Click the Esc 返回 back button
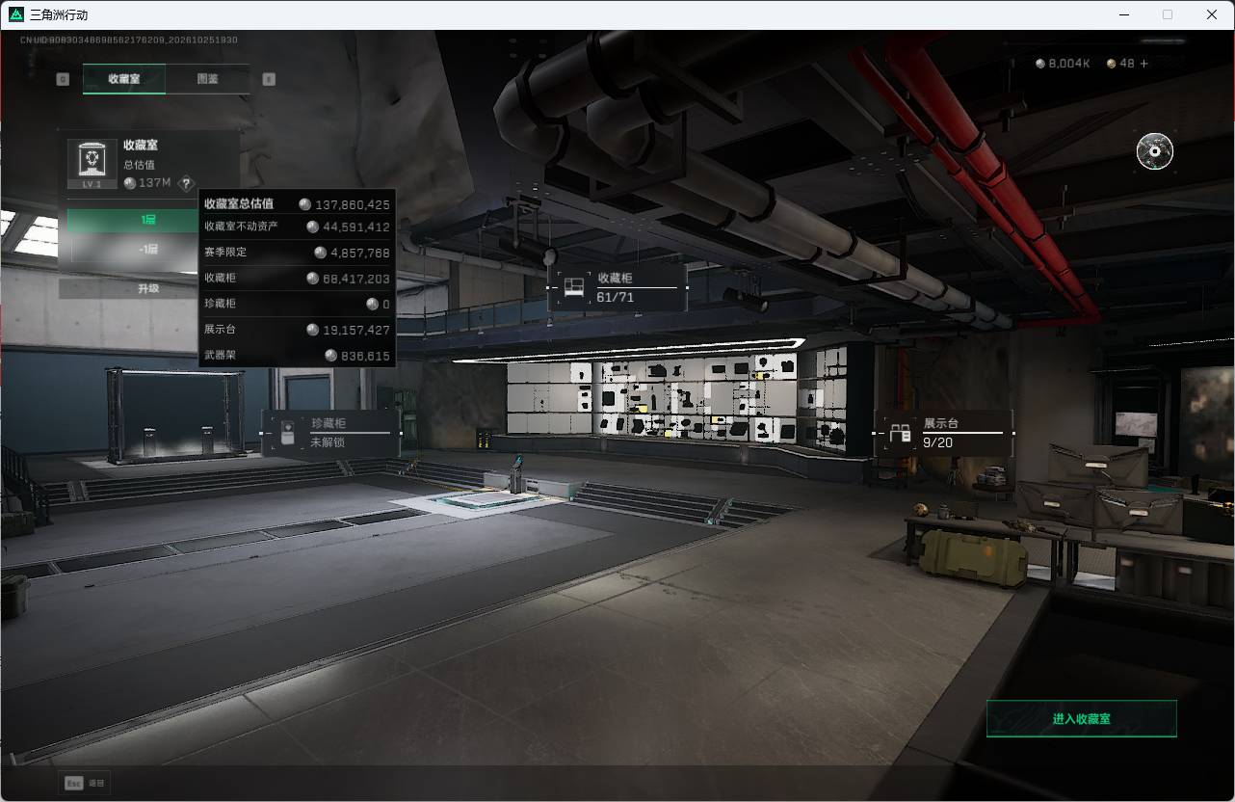This screenshot has height=802, width=1235. 85,783
